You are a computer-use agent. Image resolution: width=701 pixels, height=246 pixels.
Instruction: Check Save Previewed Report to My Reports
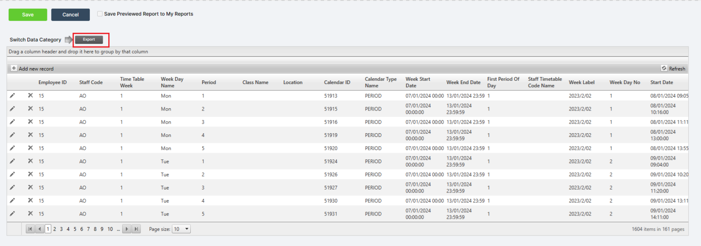(100, 14)
